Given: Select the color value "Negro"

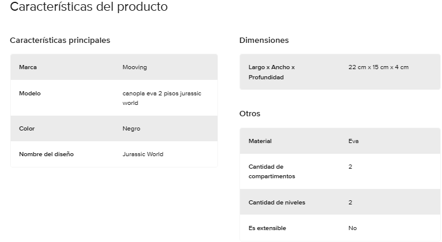Looking at the screenshot, I should (132, 129).
